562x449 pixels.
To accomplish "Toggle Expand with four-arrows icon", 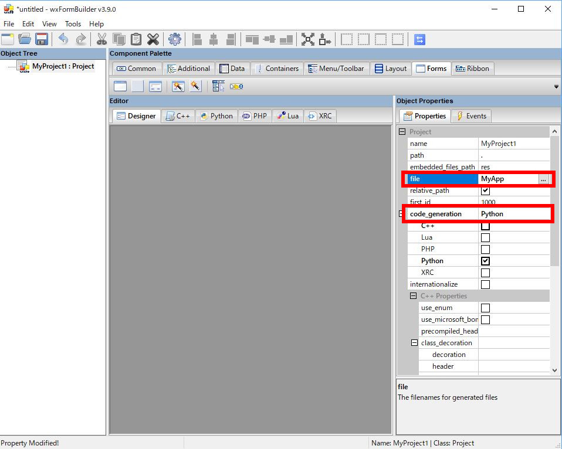I will (307, 39).
